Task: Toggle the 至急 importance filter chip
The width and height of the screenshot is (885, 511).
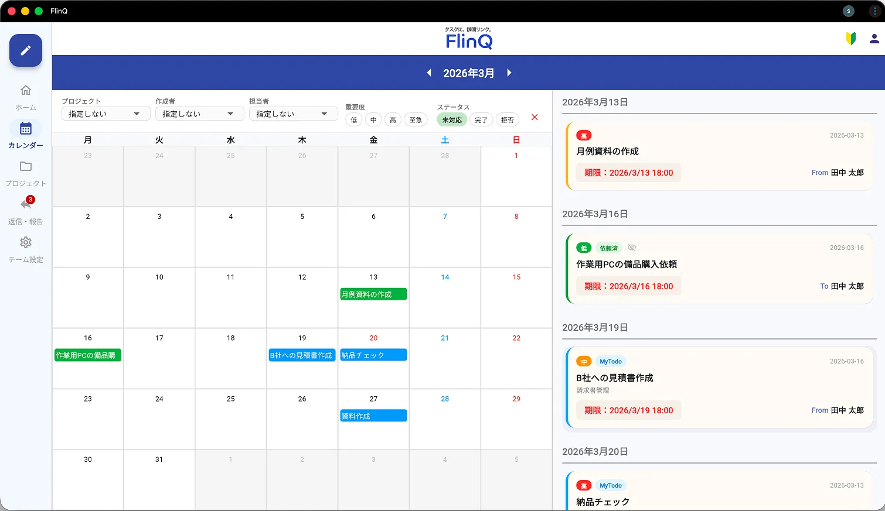Action: click(416, 120)
